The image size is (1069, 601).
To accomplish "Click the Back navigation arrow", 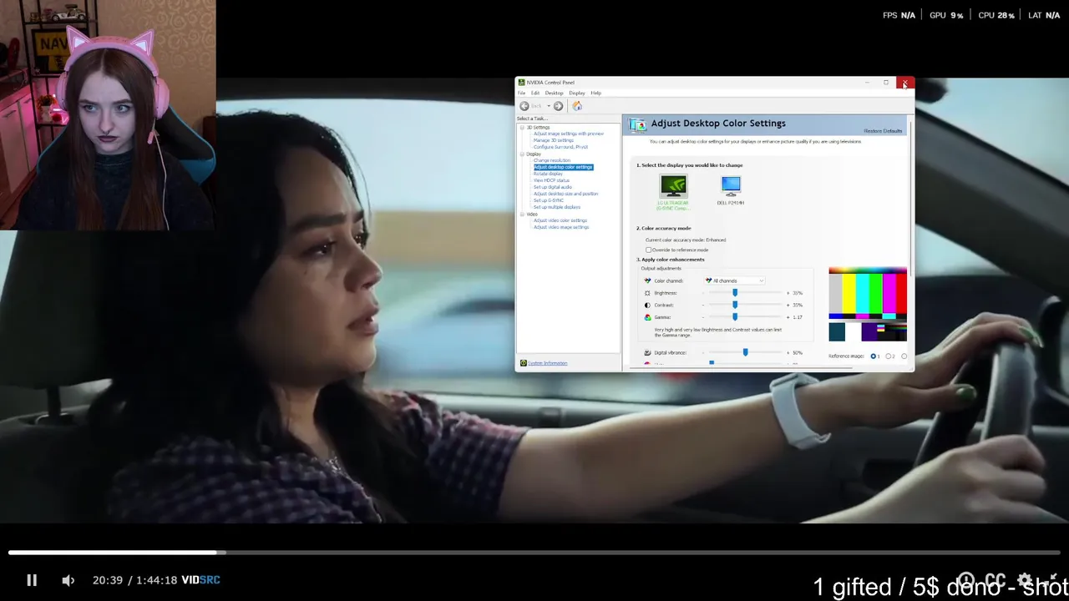I will pos(524,106).
